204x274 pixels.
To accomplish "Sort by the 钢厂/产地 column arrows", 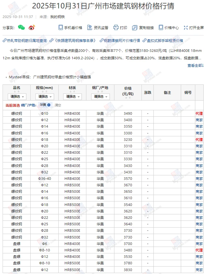I will (x=100, y=92).
